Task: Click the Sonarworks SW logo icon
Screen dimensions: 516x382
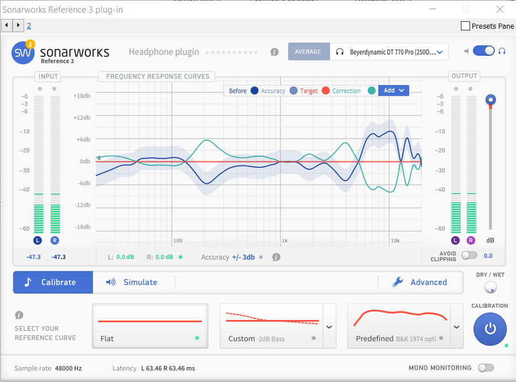Action: pos(23,53)
